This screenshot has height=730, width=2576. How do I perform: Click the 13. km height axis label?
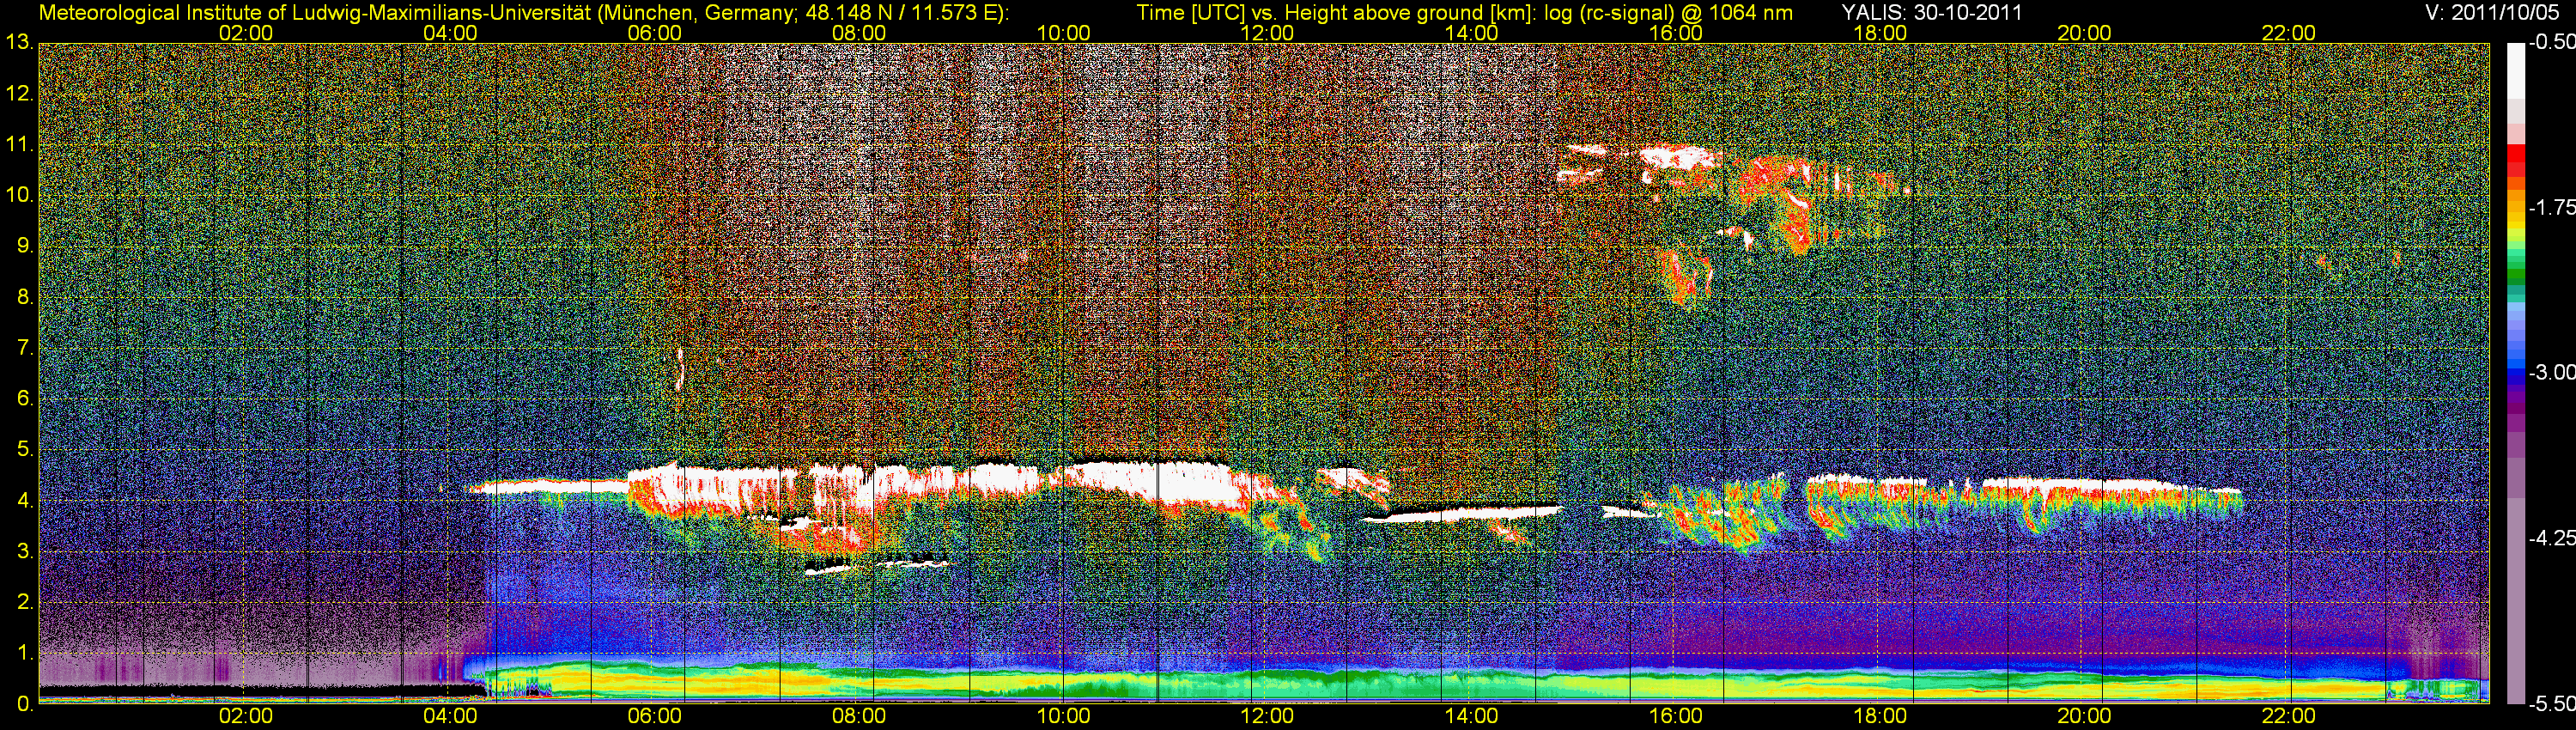coord(19,43)
